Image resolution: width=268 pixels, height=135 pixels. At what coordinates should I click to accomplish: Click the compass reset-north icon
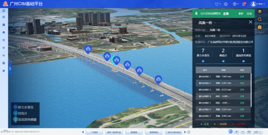(230, 132)
